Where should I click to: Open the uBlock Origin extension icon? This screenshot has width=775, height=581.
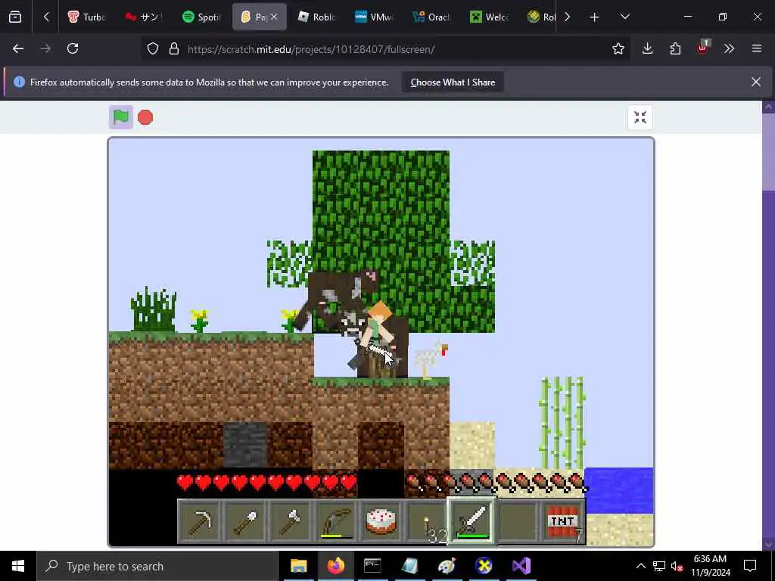[x=703, y=48]
